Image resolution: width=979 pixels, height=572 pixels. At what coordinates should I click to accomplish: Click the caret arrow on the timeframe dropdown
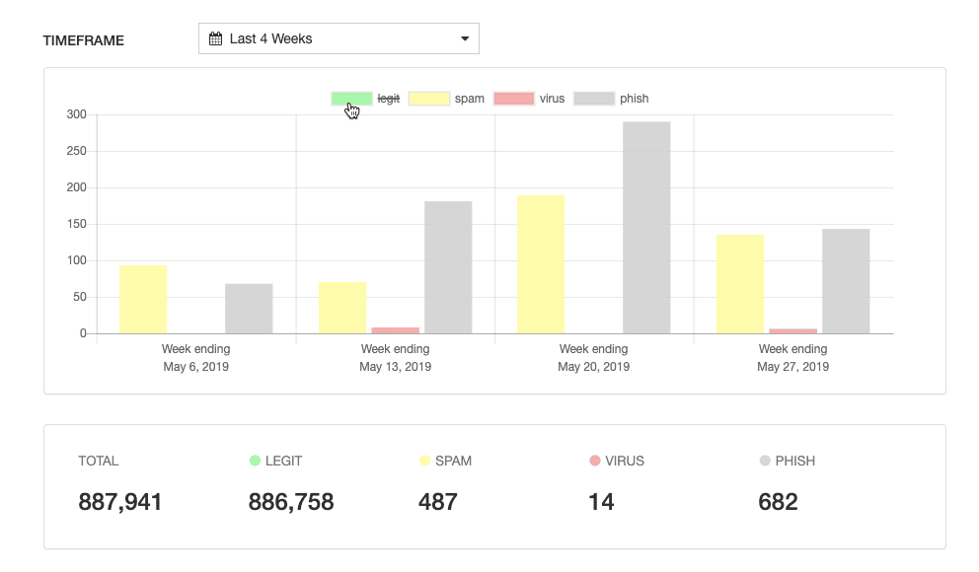click(465, 39)
